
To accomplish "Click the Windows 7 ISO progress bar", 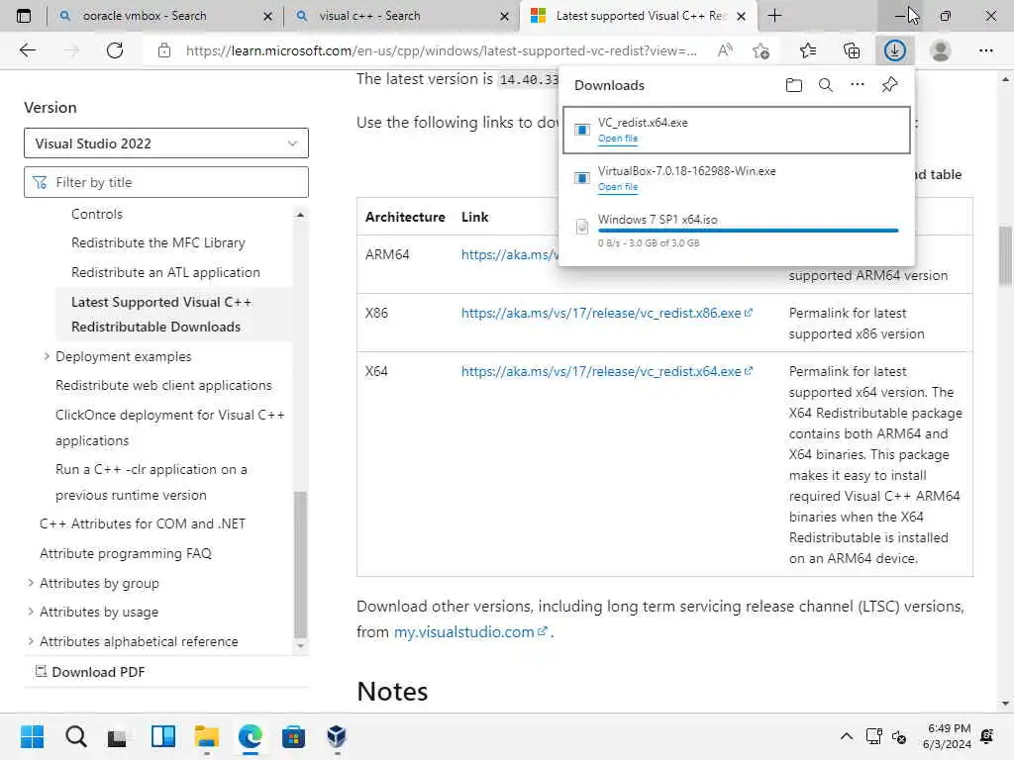I will 749,230.
